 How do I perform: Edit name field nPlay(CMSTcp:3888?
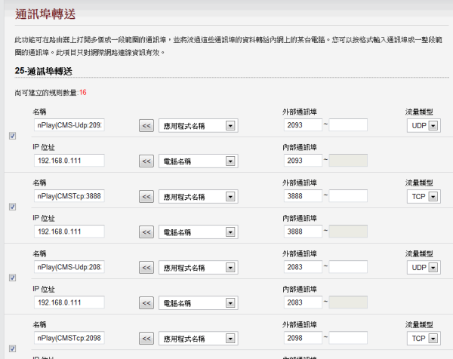(69, 196)
